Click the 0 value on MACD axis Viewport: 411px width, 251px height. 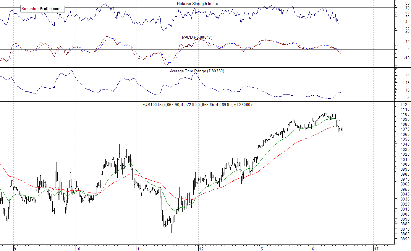coord(409,50)
